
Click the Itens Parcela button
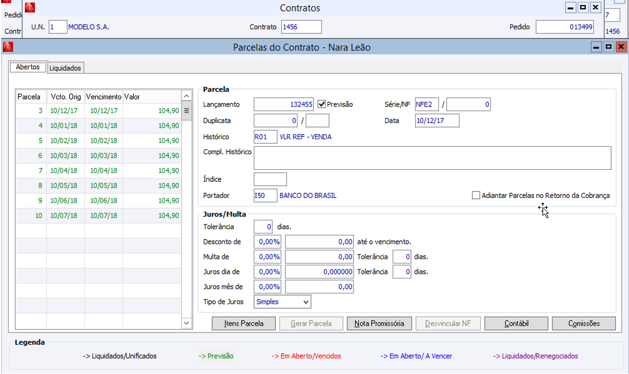244,323
